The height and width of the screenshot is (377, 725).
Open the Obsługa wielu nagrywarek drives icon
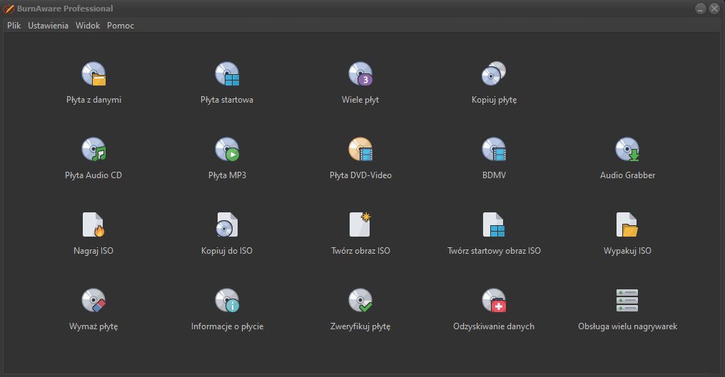pyautogui.click(x=627, y=300)
